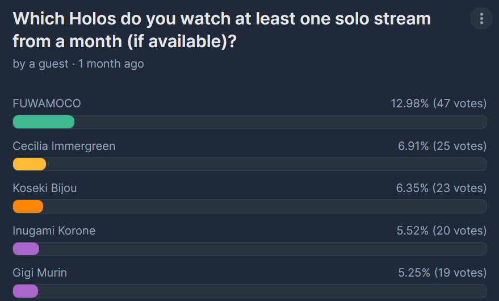Click the poll question title
The width and height of the screenshot is (499, 301).
[x=221, y=30]
